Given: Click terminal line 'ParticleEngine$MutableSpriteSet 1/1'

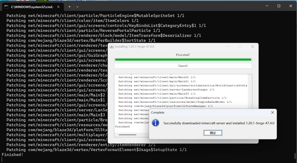Looking at the screenshot, I should [x=95, y=15].
